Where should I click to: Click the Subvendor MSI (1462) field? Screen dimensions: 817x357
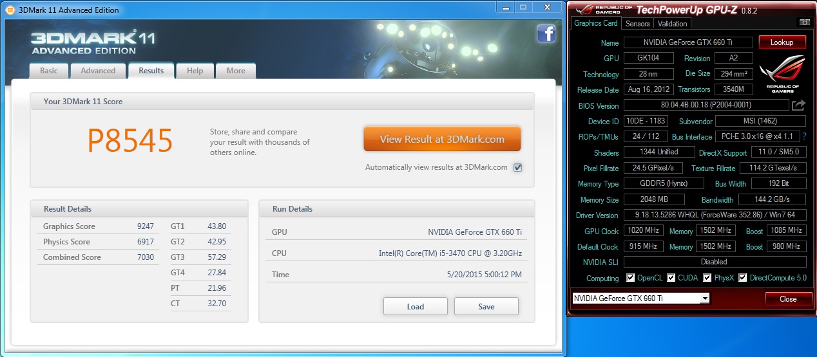tap(760, 121)
